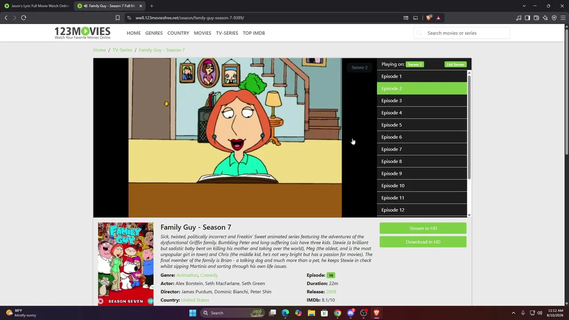Click the Home breadcrumb link

100,50
